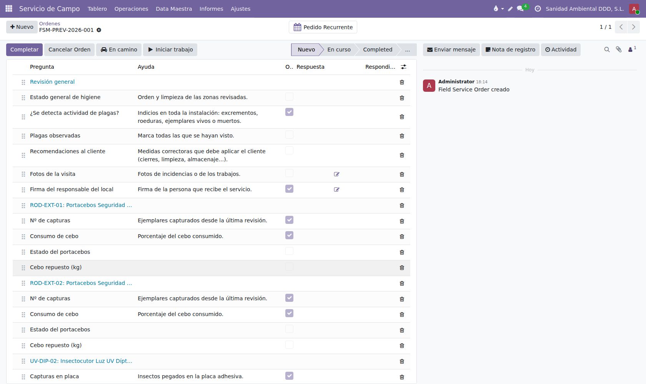Click the Cancelar Orden button
Viewport: 646px width, 384px height.
pos(69,50)
